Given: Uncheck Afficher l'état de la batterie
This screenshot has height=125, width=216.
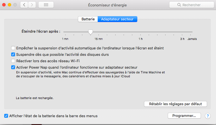Looking at the screenshot, I should pos(6,116).
